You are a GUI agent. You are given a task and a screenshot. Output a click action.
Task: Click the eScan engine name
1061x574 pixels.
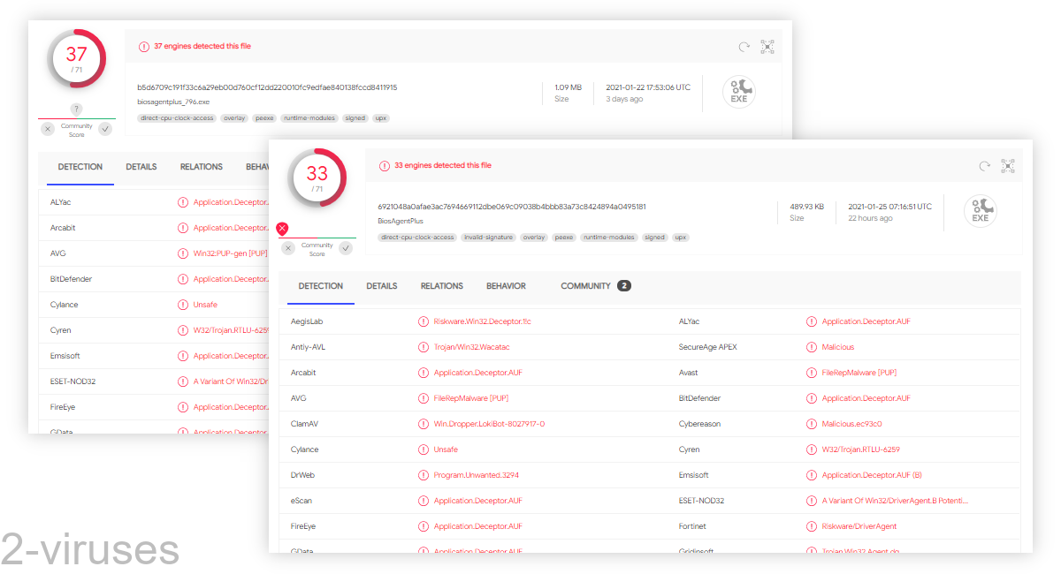coord(302,501)
